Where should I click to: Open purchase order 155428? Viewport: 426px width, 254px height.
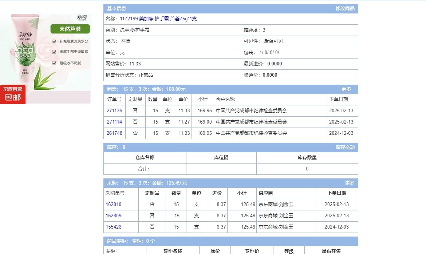114,227
